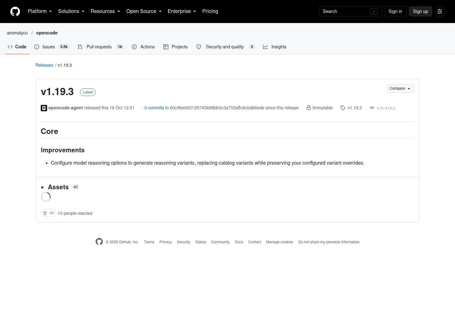Expand the Open Source menu

144,11
